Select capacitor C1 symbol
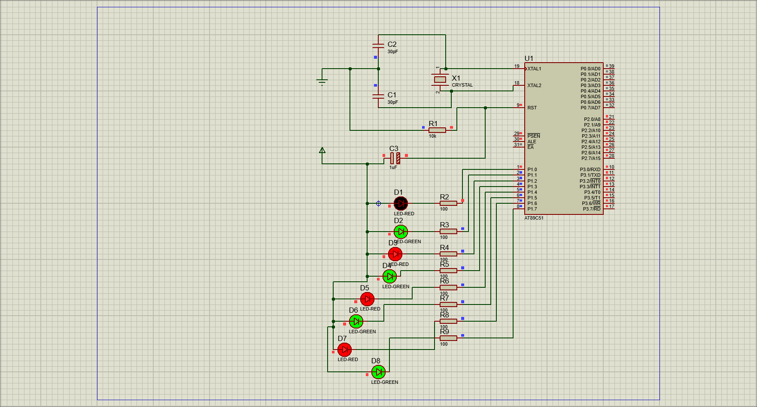Image resolution: width=757 pixels, height=407 pixels. coord(378,96)
